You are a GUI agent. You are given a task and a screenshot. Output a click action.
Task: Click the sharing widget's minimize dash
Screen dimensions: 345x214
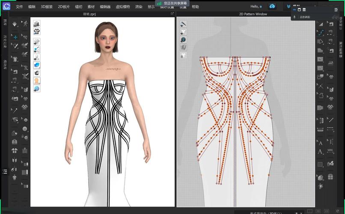coord(294,10)
